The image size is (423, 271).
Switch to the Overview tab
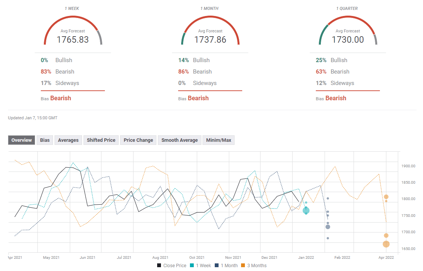click(22, 140)
